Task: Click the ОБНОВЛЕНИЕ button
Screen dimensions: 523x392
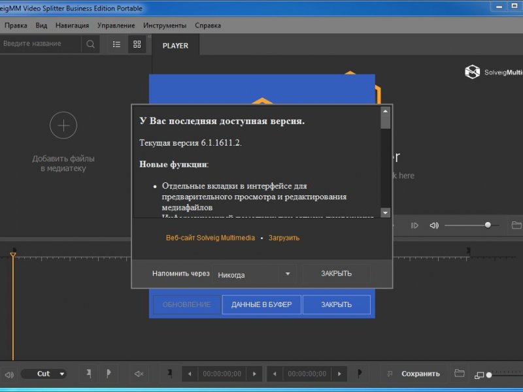Action: pos(187,304)
